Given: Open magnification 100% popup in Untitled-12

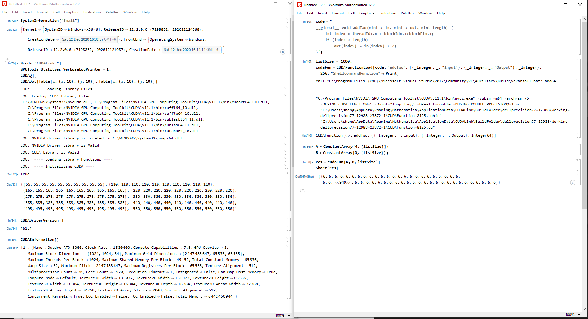Looking at the screenshot, I should [573, 315].
